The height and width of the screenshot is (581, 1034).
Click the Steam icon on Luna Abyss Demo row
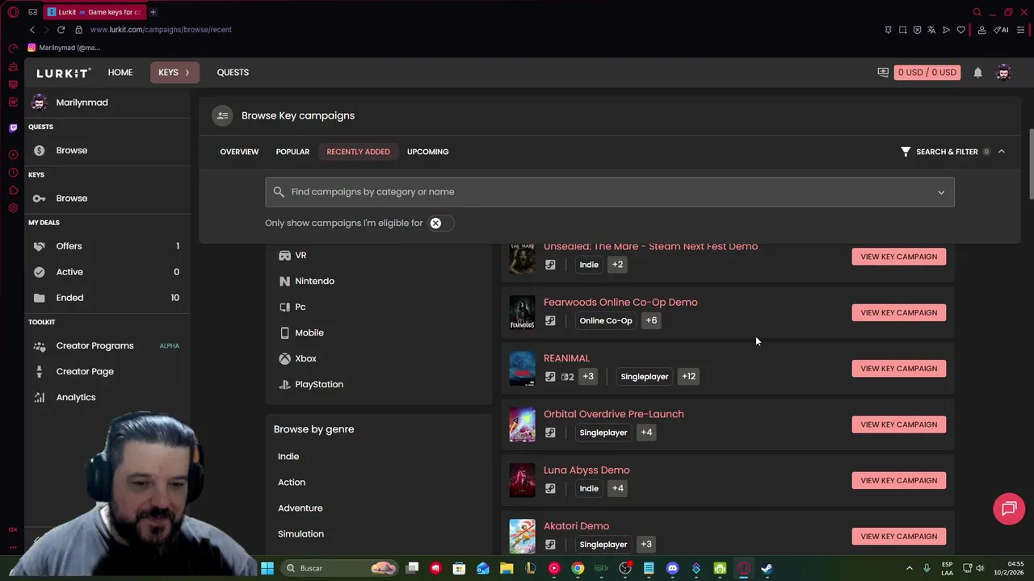tap(550, 488)
